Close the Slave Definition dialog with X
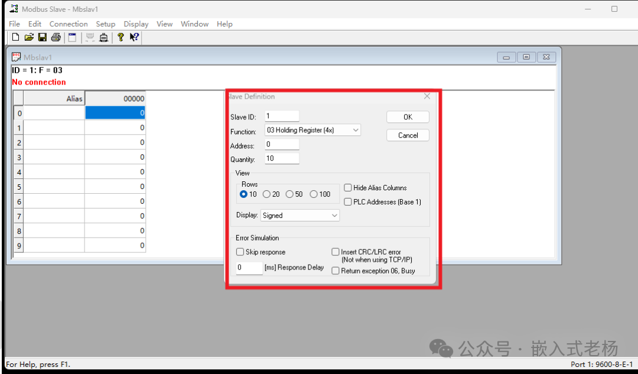The image size is (638, 374). [427, 96]
